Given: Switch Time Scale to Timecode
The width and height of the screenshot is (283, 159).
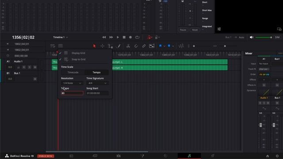Looking at the screenshot, I should tap(73, 72).
